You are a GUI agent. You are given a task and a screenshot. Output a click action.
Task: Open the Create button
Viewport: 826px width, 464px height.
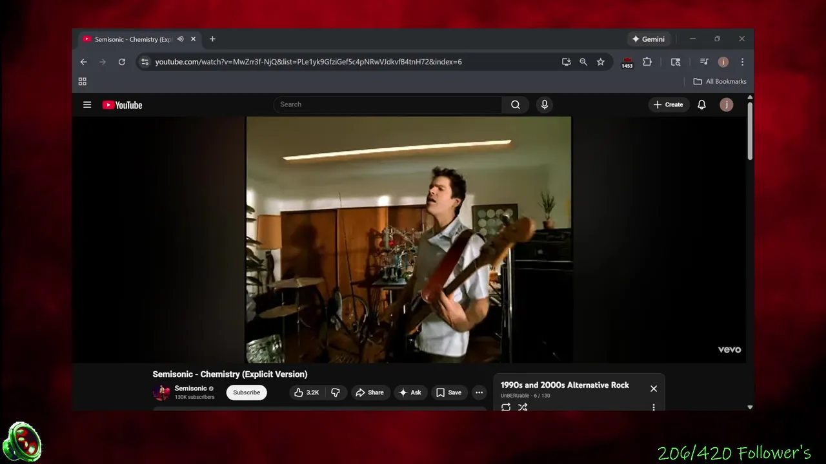click(x=668, y=104)
